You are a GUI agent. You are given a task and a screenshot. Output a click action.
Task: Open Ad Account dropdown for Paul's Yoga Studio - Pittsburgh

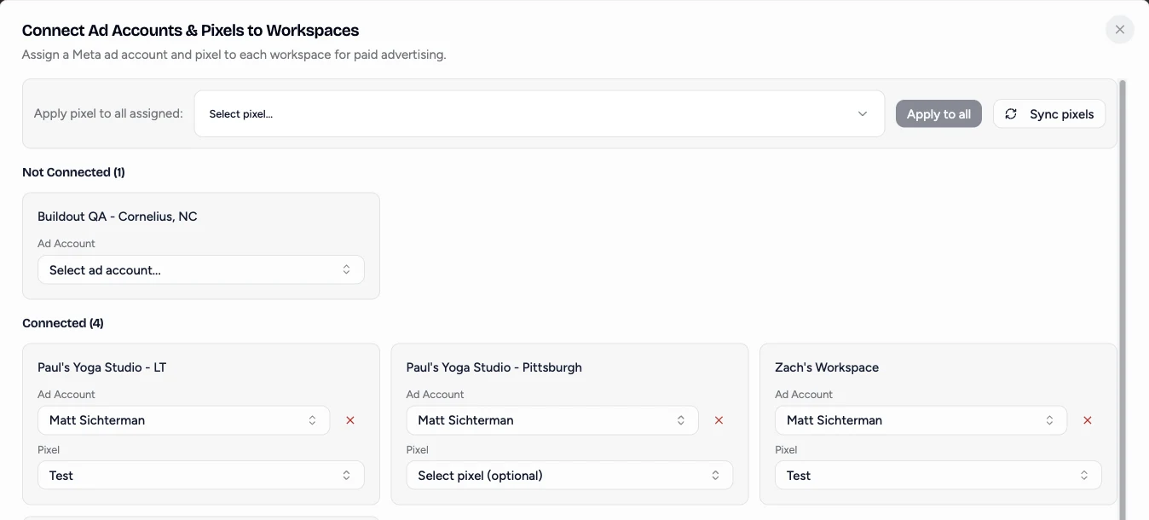tap(552, 420)
